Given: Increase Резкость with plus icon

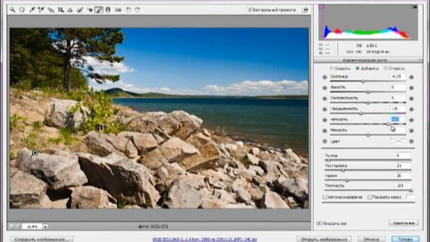Looking at the screenshot, I should tap(411, 131).
